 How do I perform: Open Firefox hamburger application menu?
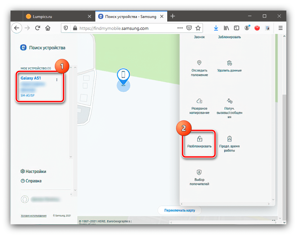tap(281, 28)
